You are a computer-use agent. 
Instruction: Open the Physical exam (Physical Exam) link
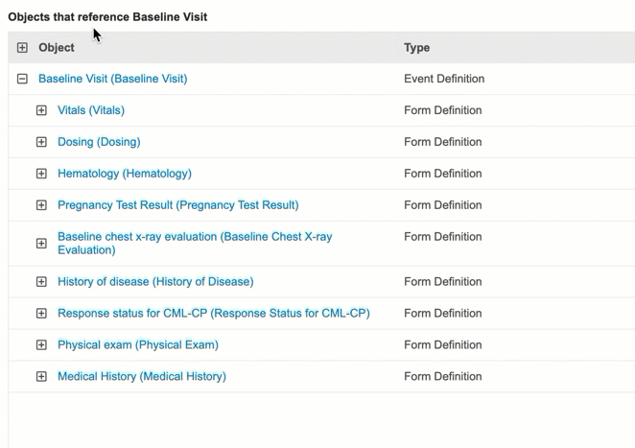(138, 345)
